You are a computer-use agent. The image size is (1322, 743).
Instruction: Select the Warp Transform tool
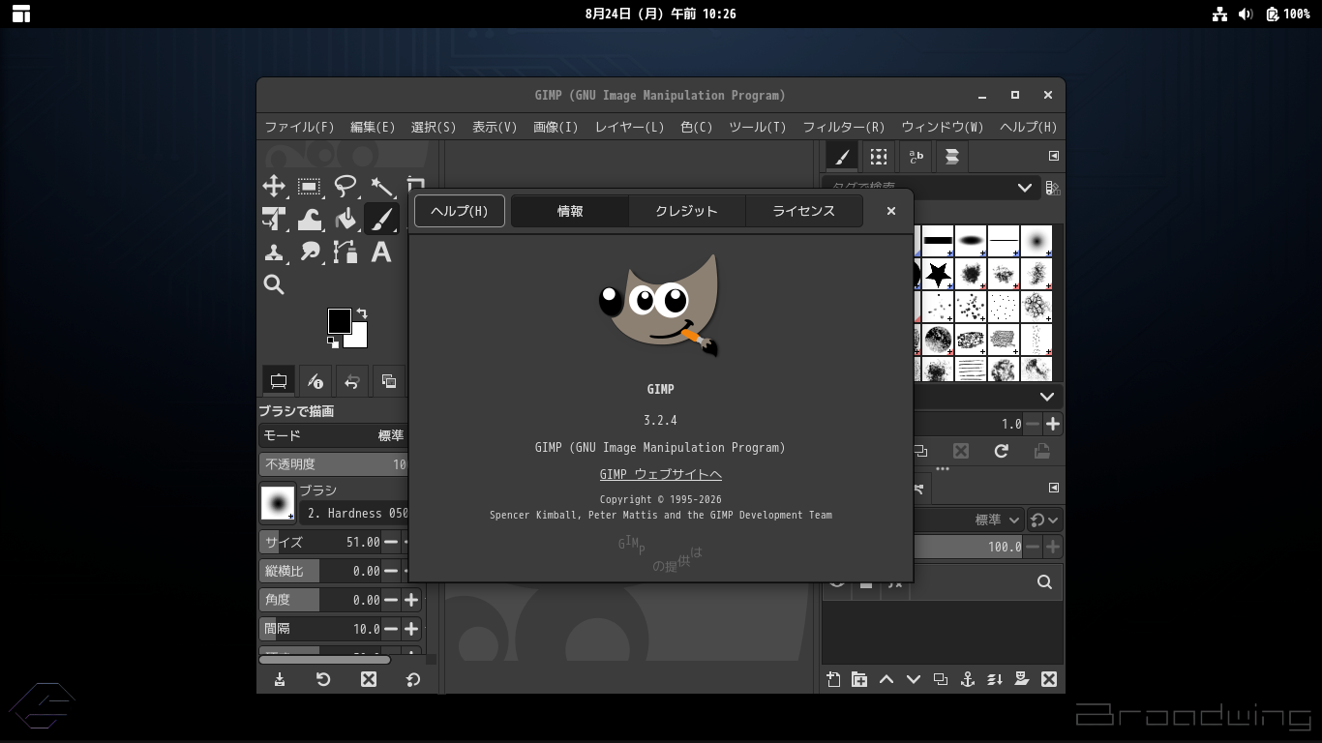tap(310, 219)
